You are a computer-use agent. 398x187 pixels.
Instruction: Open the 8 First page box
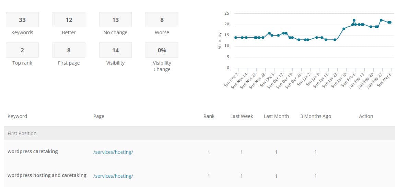69,50
